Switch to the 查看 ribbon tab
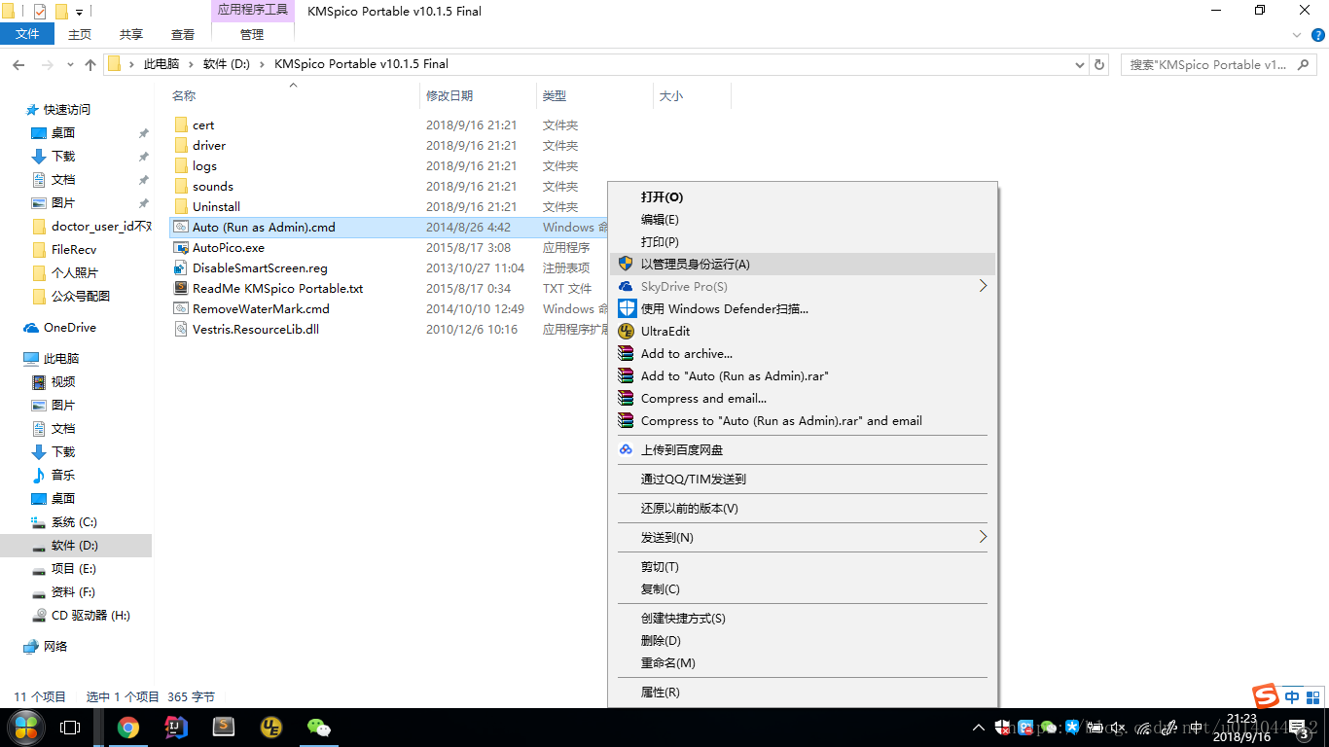The height and width of the screenshot is (747, 1329). (183, 34)
